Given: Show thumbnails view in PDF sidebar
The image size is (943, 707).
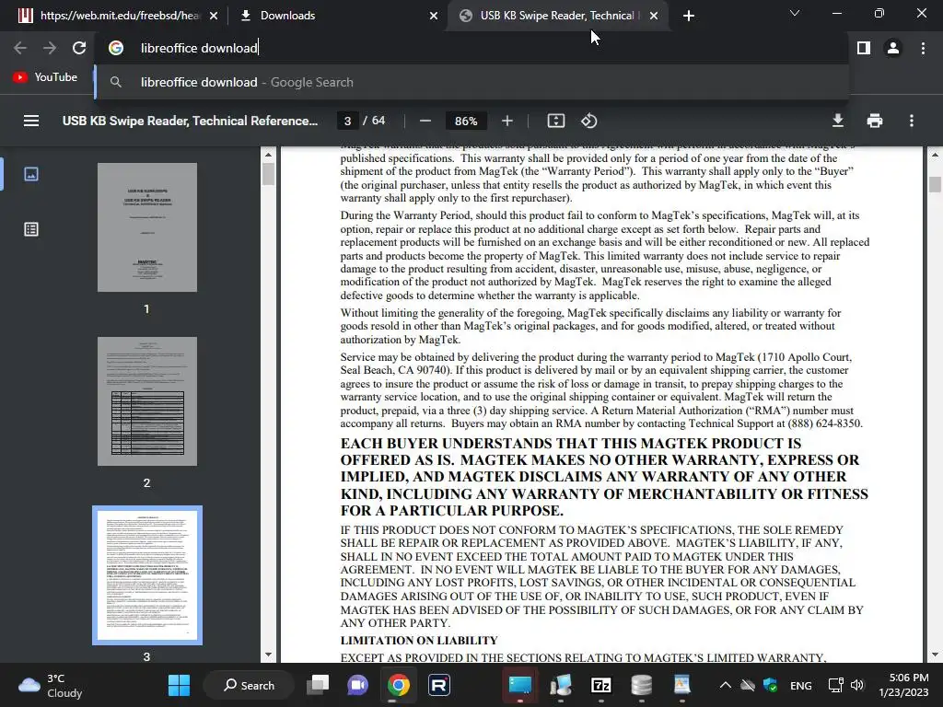Looking at the screenshot, I should tap(31, 174).
